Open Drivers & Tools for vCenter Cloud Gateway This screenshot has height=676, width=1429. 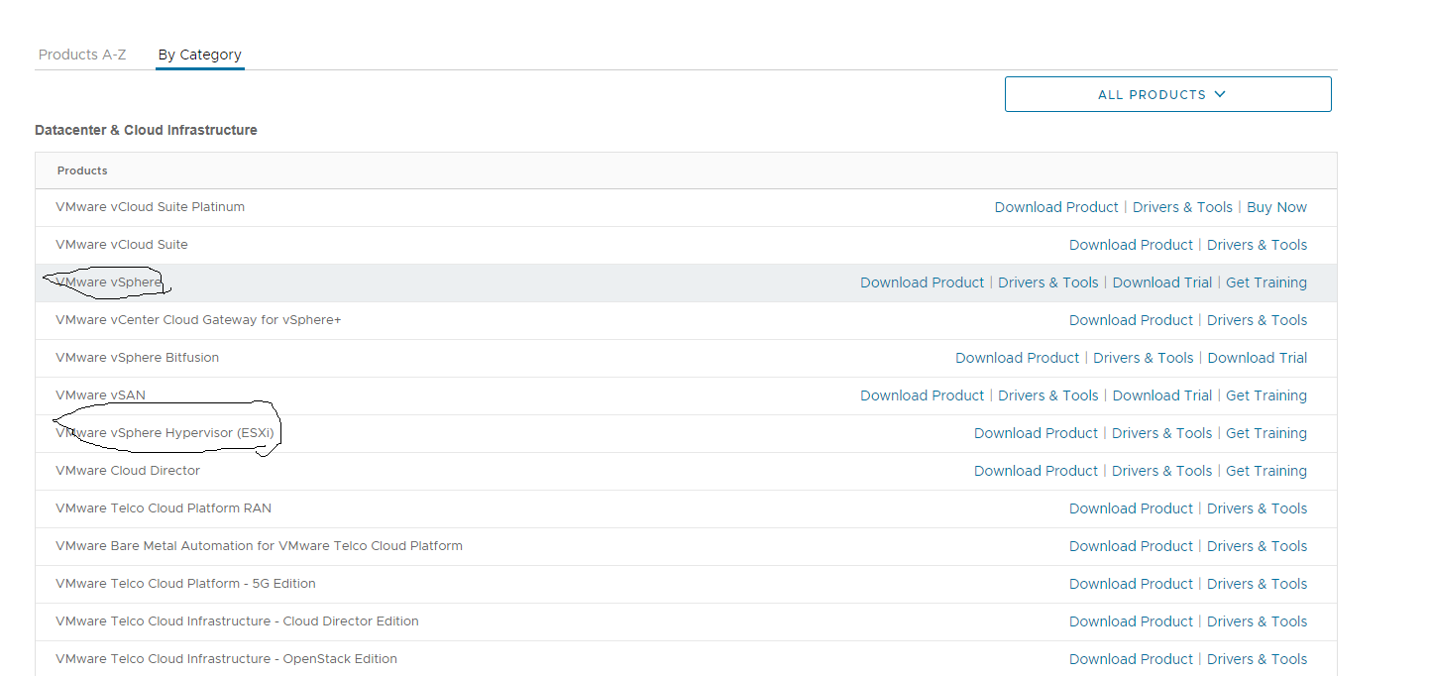click(1257, 320)
